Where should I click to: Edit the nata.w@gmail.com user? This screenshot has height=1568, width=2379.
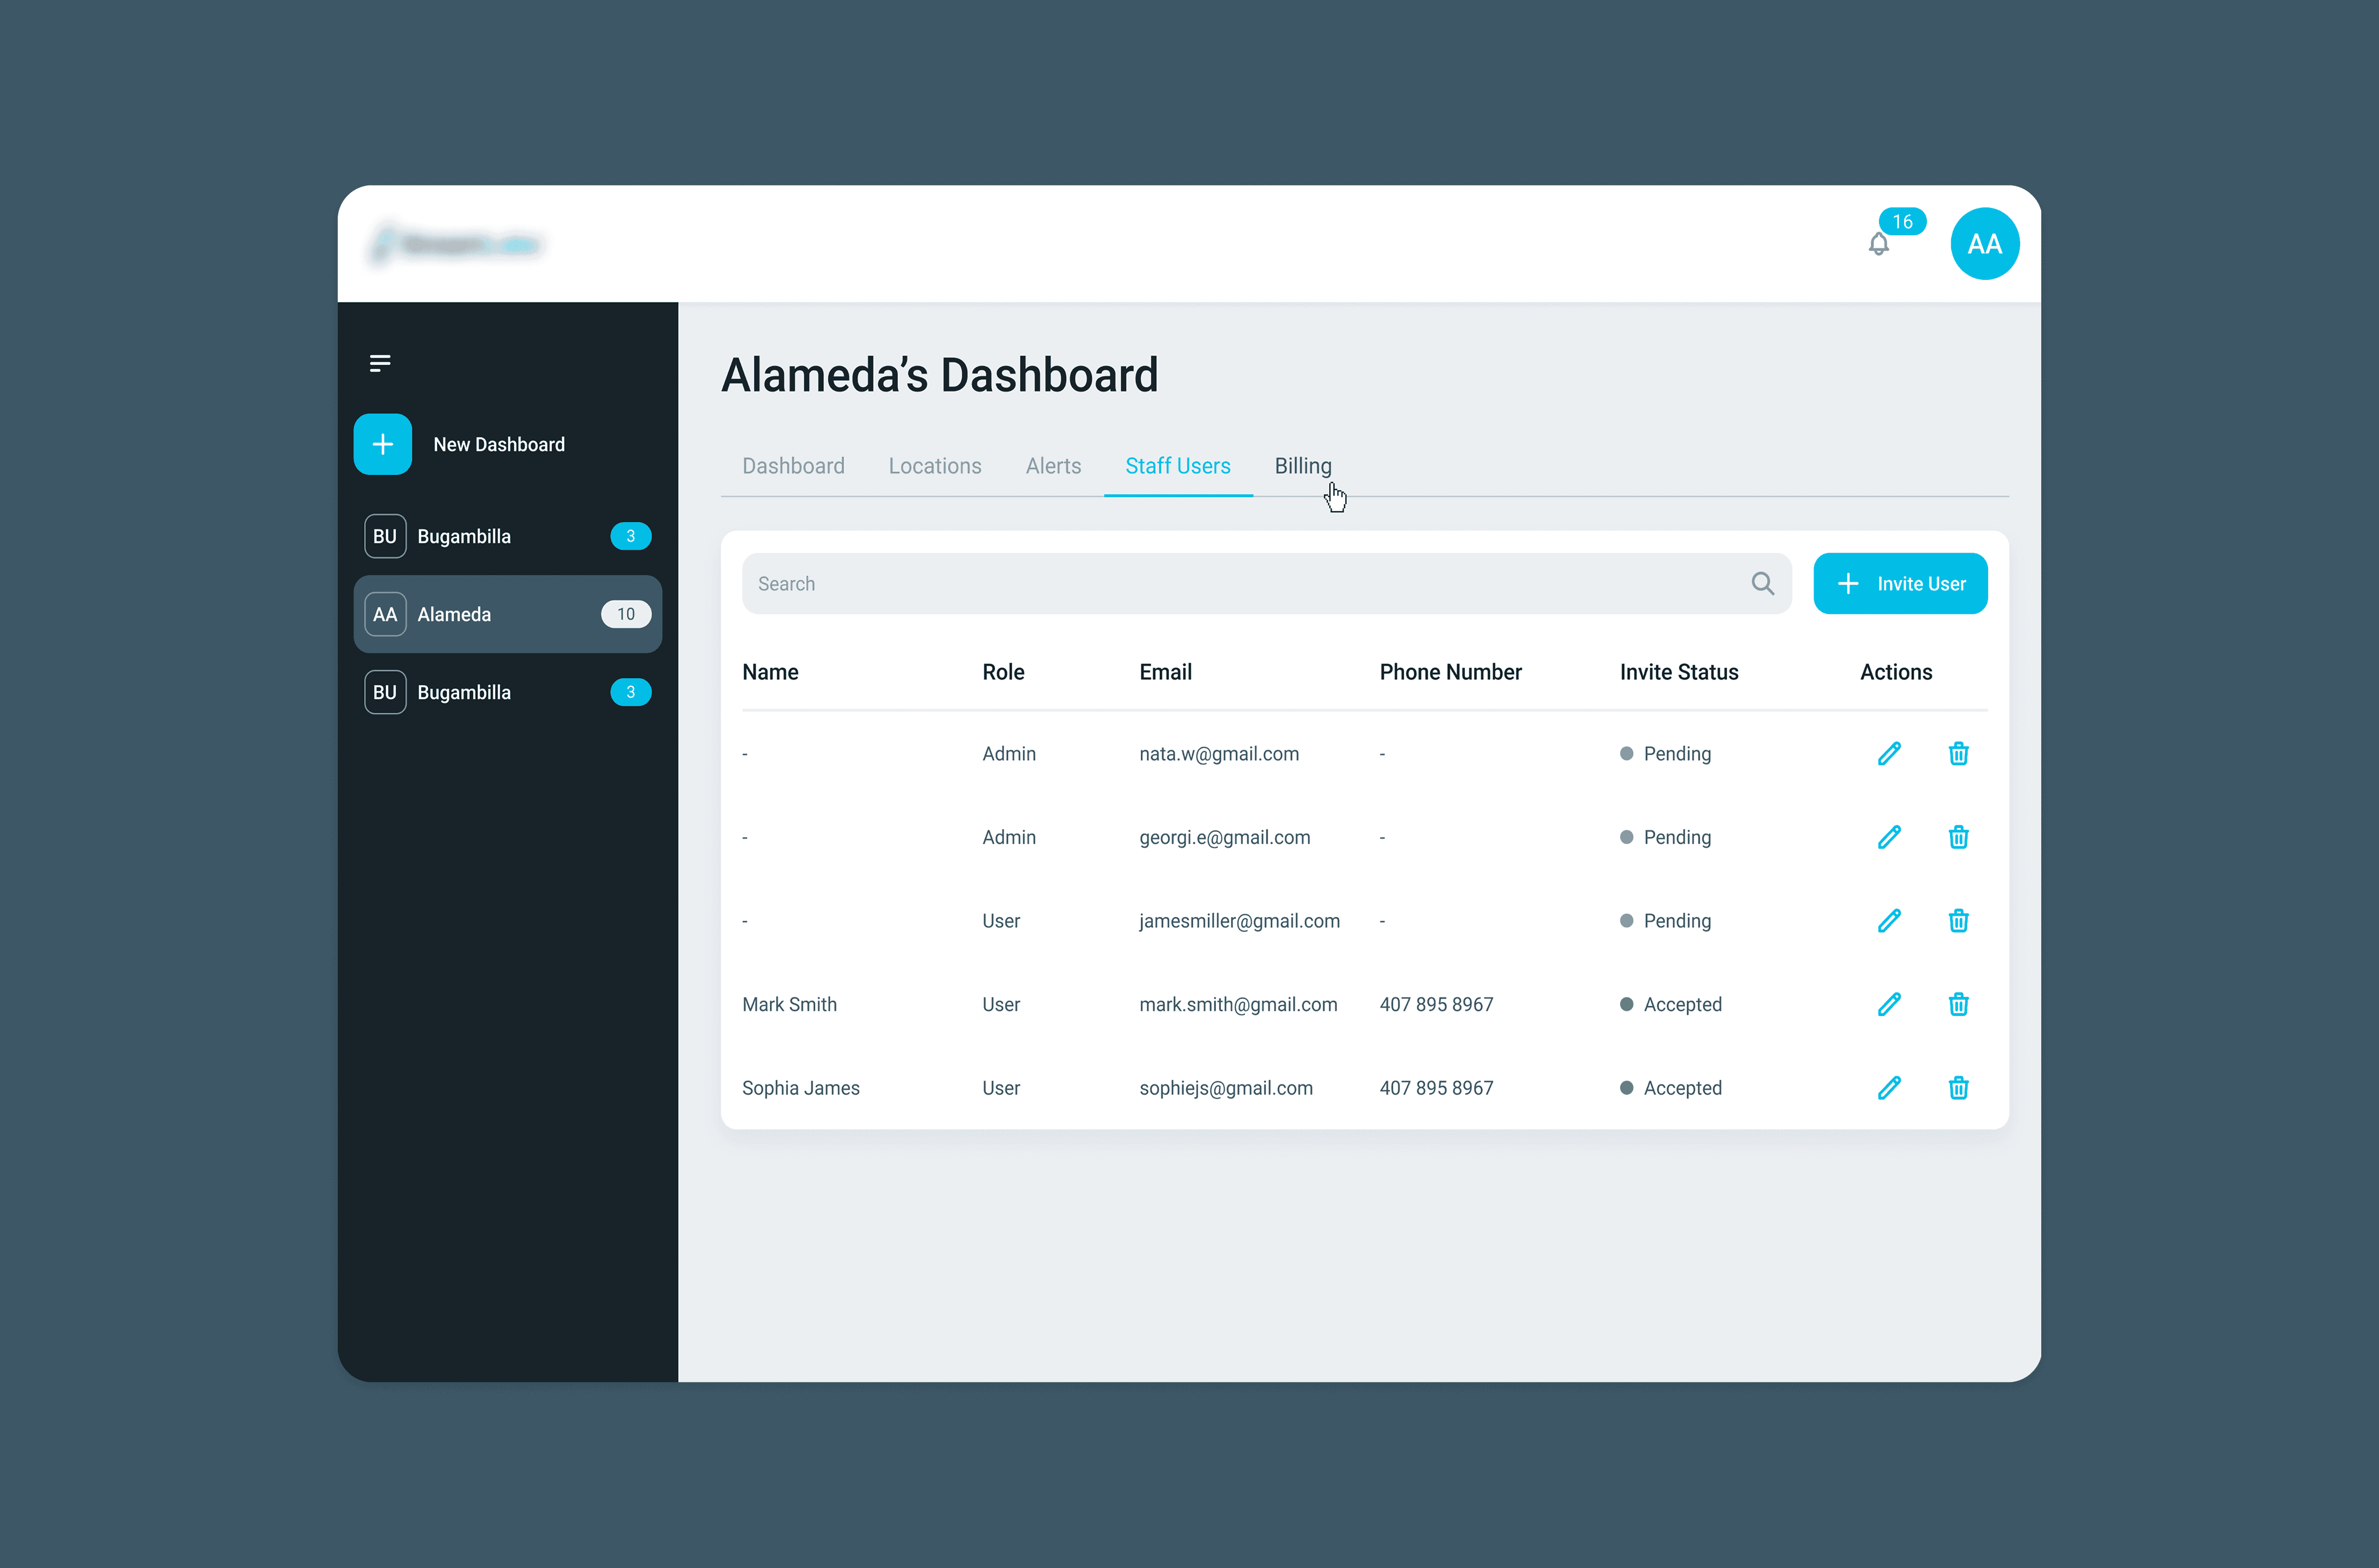click(x=1888, y=754)
